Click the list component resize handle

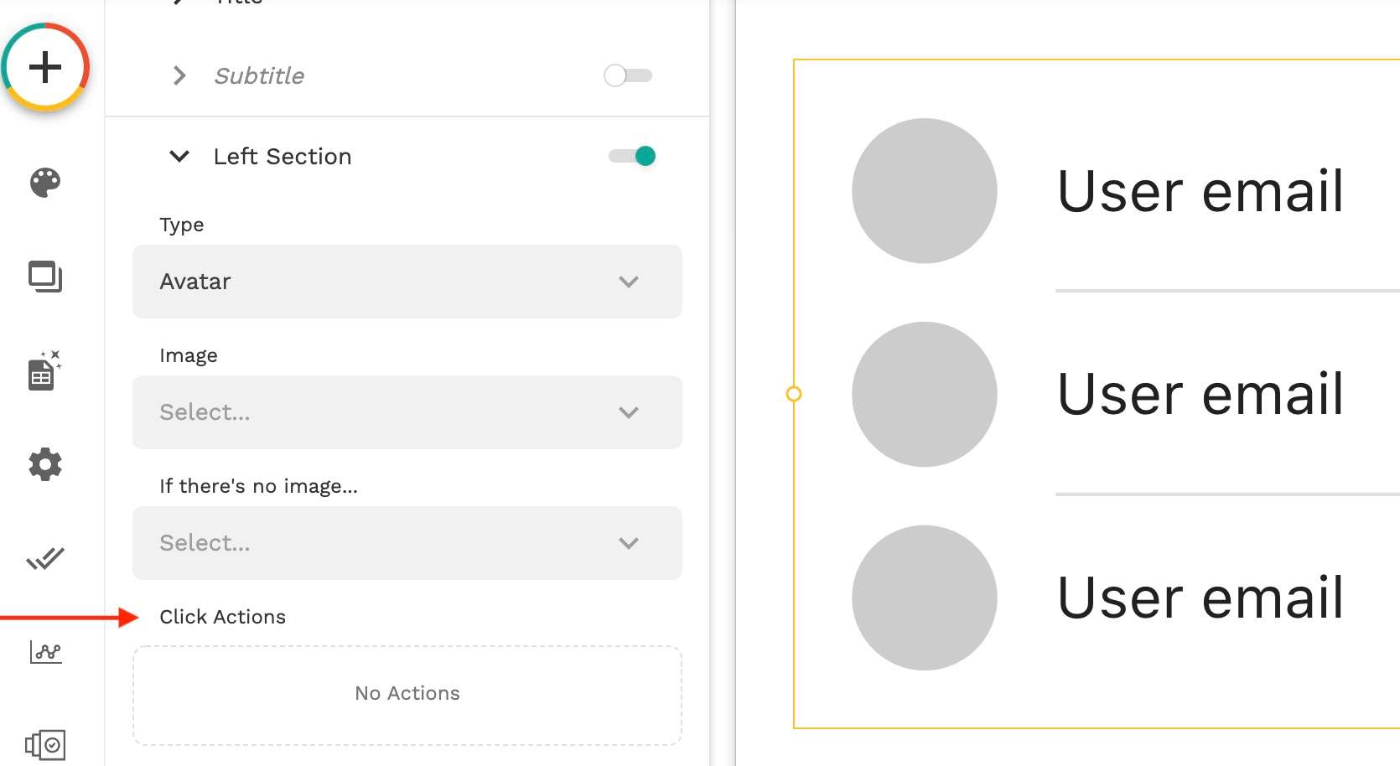coord(794,394)
